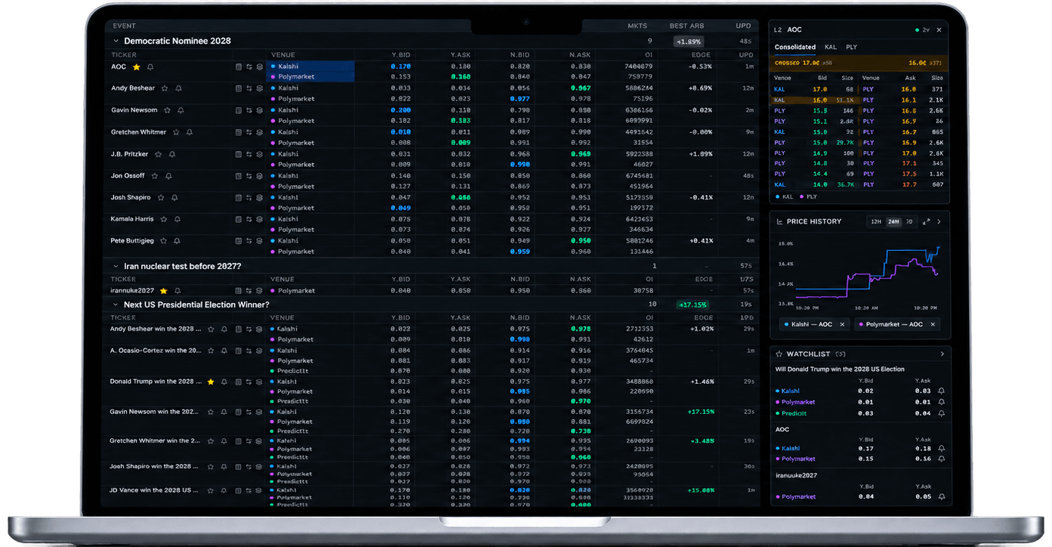Collapse Iran nuclear test before 2027 group
1052x547 pixels.
[x=116, y=267]
